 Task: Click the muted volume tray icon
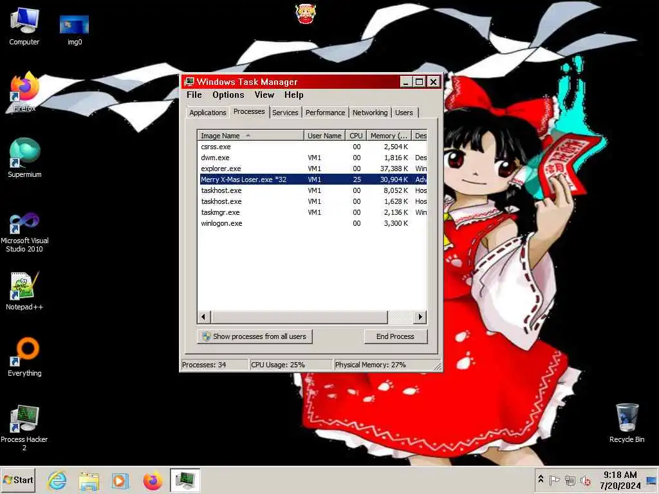586,480
